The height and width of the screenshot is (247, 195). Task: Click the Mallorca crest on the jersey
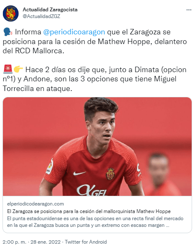click(x=110, y=174)
